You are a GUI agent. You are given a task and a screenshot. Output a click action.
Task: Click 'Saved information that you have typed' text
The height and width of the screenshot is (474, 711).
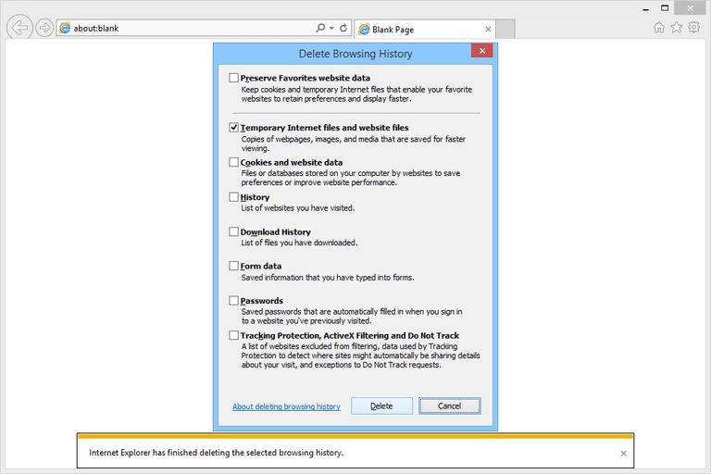pyautogui.click(x=328, y=278)
